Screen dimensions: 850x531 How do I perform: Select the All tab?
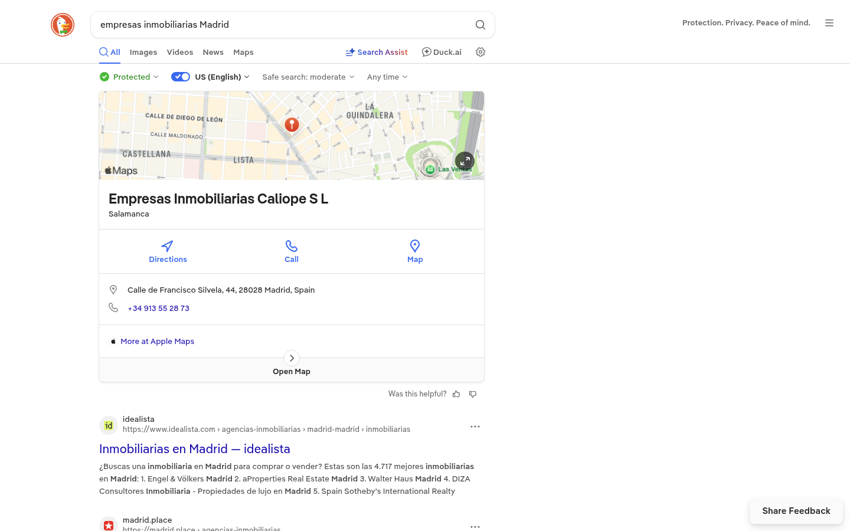click(110, 52)
